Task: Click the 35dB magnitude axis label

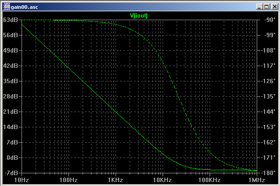Action: 11,81
